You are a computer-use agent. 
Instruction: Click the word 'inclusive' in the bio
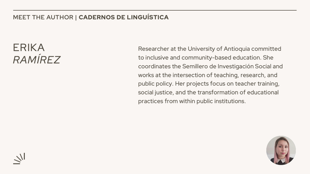tap(154, 58)
